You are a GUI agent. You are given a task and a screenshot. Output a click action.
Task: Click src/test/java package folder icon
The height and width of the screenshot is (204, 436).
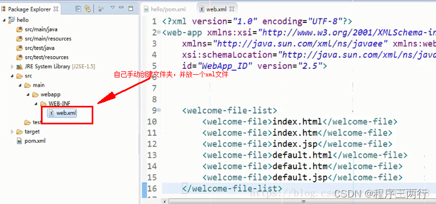tap(19, 48)
